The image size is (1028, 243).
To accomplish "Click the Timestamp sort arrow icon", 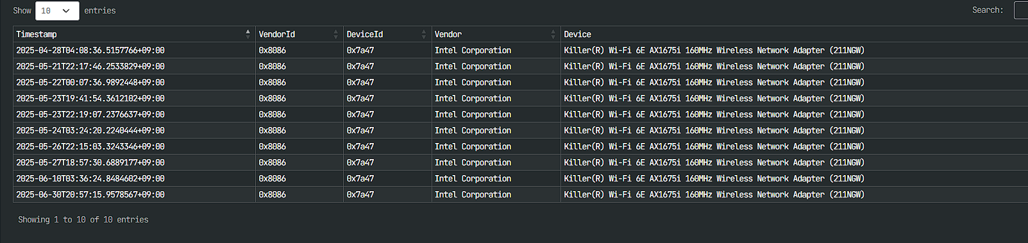I will [x=248, y=34].
